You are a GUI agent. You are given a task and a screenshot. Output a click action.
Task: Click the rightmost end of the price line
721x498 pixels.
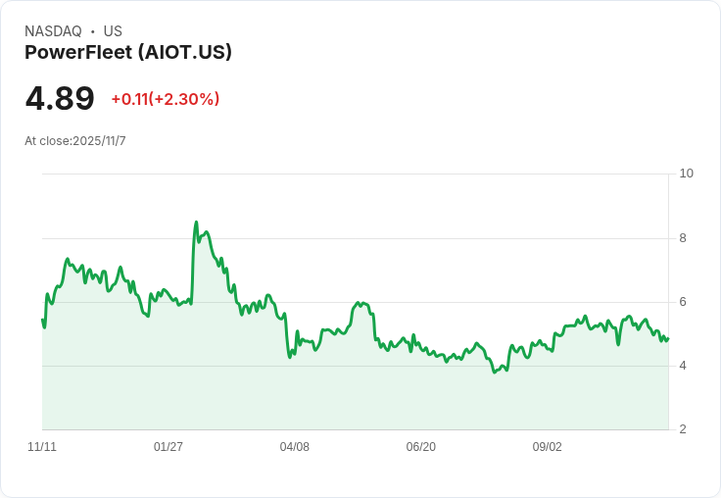tap(668, 338)
